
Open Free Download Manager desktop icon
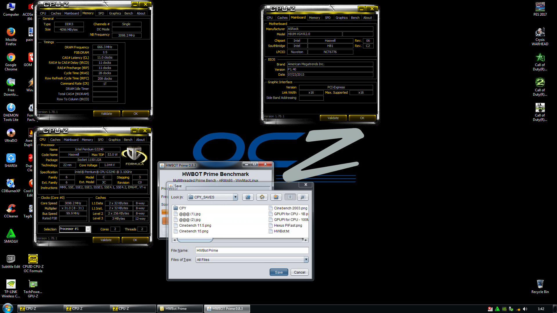click(11, 87)
